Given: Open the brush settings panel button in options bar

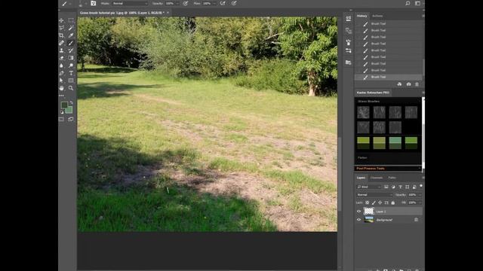Looking at the screenshot, I should pos(94,3).
